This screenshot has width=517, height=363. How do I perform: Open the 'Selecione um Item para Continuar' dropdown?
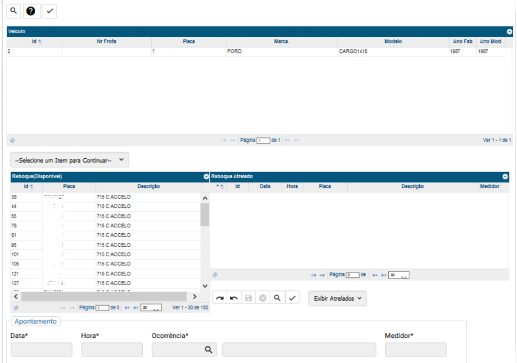pyautogui.click(x=69, y=160)
